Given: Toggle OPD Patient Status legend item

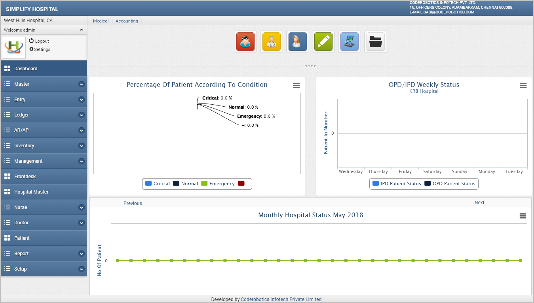Looking at the screenshot, I should click(450, 184).
